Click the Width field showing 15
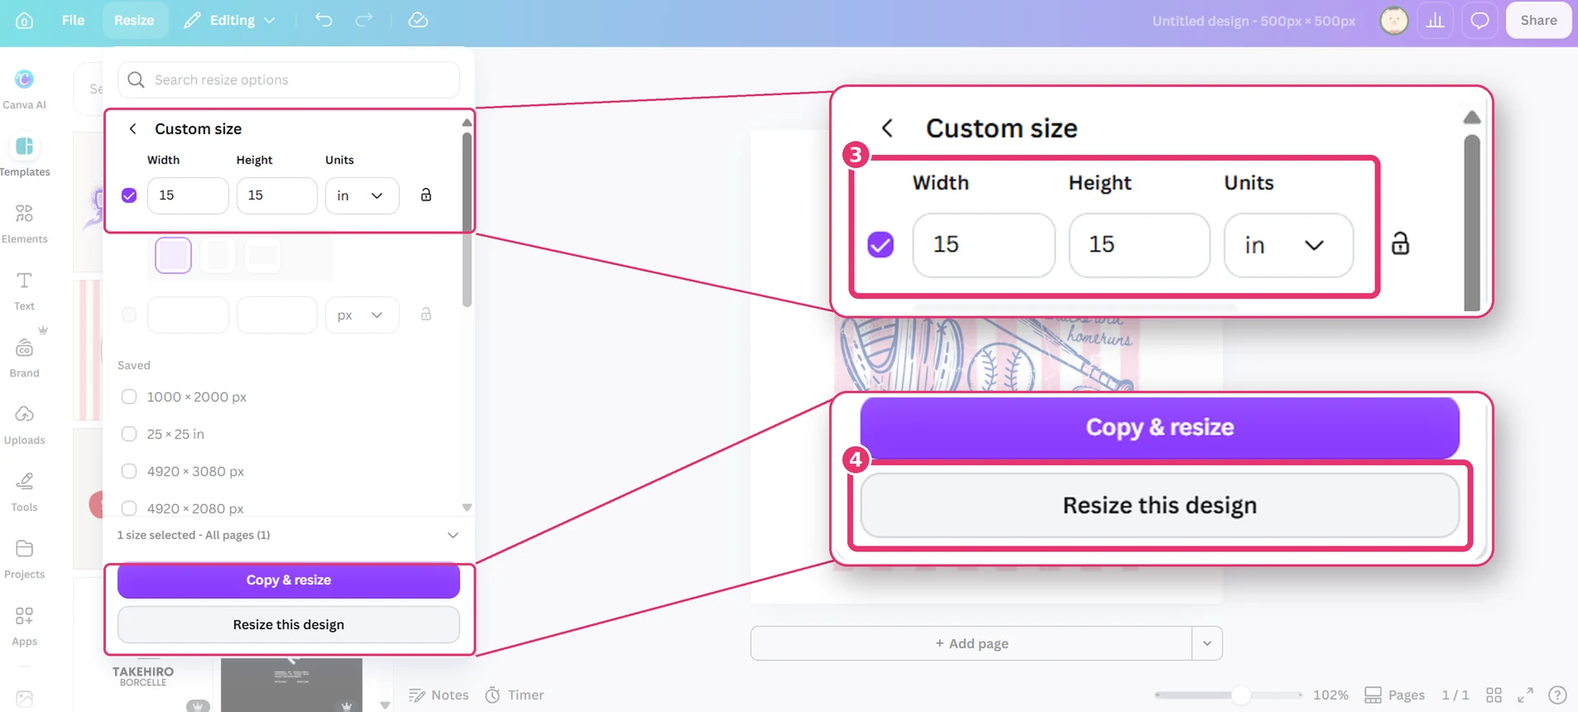 188,195
